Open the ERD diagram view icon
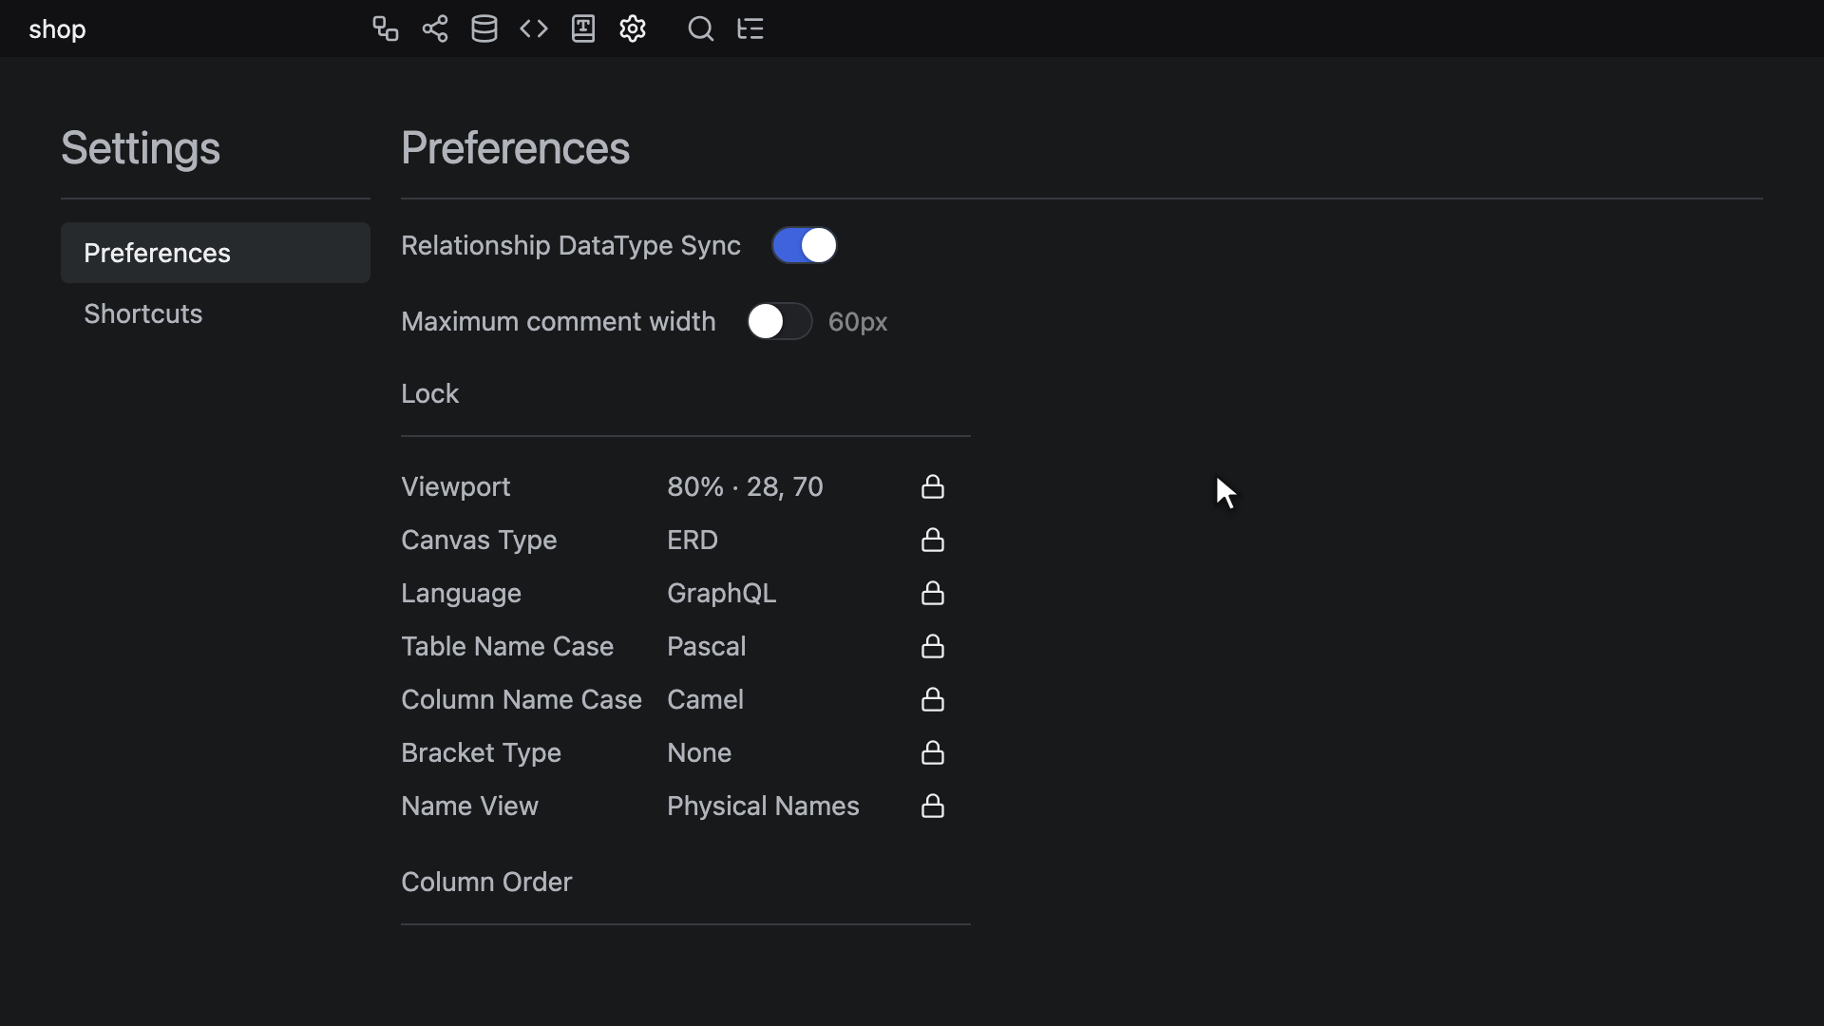Viewport: 1824px width, 1026px height. [x=385, y=28]
